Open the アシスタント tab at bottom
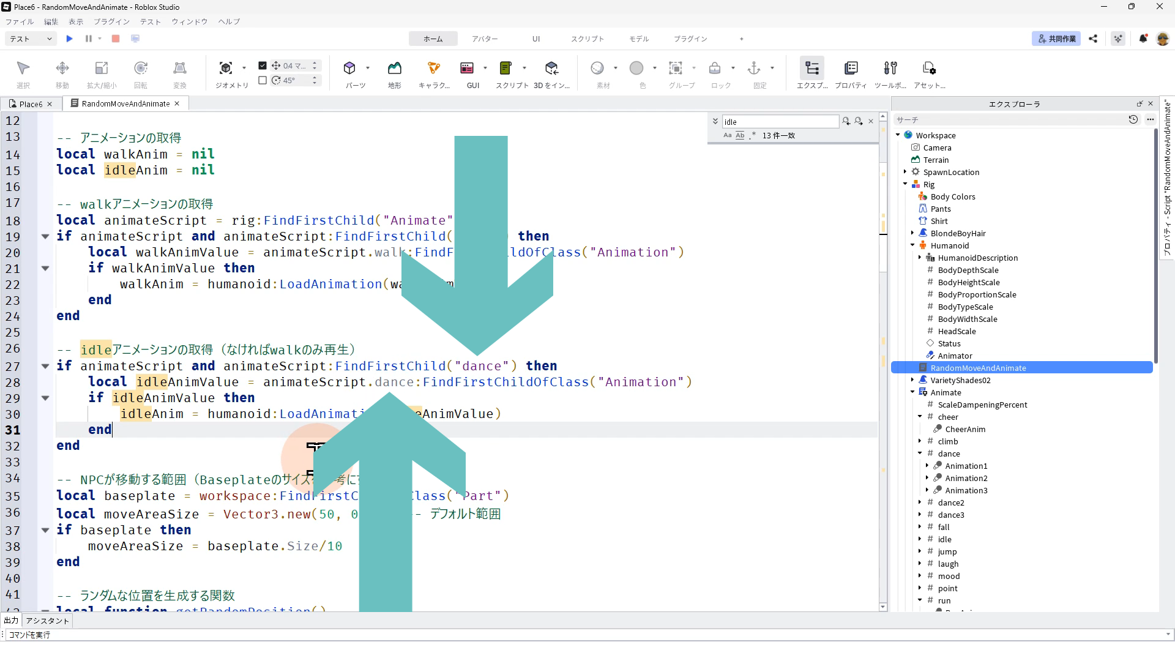The image size is (1175, 661). (x=48, y=621)
